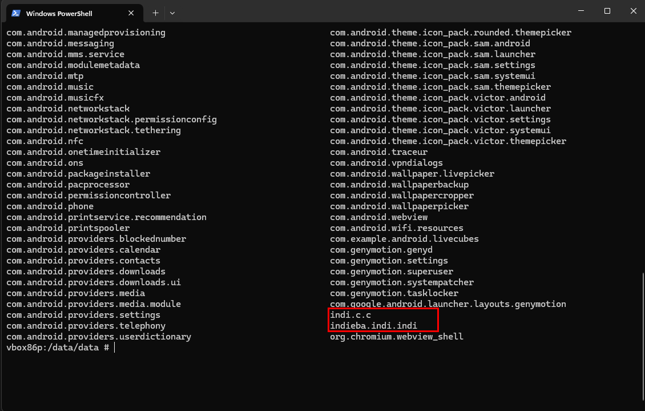Image resolution: width=645 pixels, height=411 pixels.
Task: Click the text com.android.networkstack.permissionconfig
Action: point(111,119)
